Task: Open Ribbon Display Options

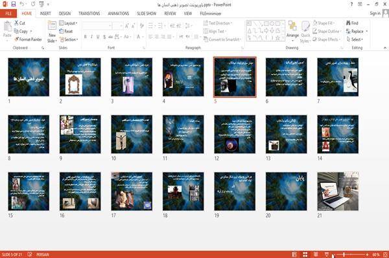Action: click(x=360, y=5)
